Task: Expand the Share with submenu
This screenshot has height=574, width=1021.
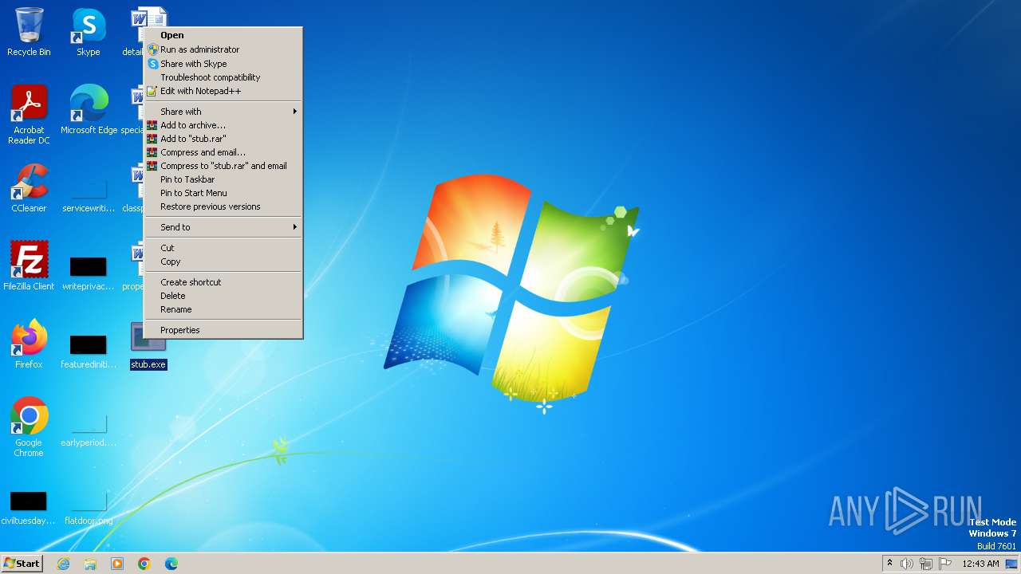Action: (x=223, y=112)
